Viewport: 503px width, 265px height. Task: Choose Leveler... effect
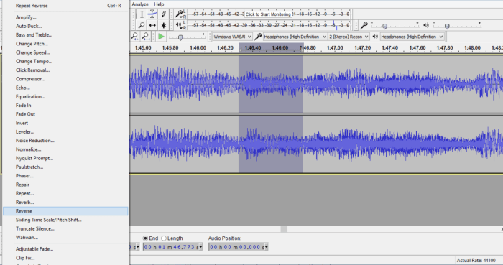coord(65,131)
